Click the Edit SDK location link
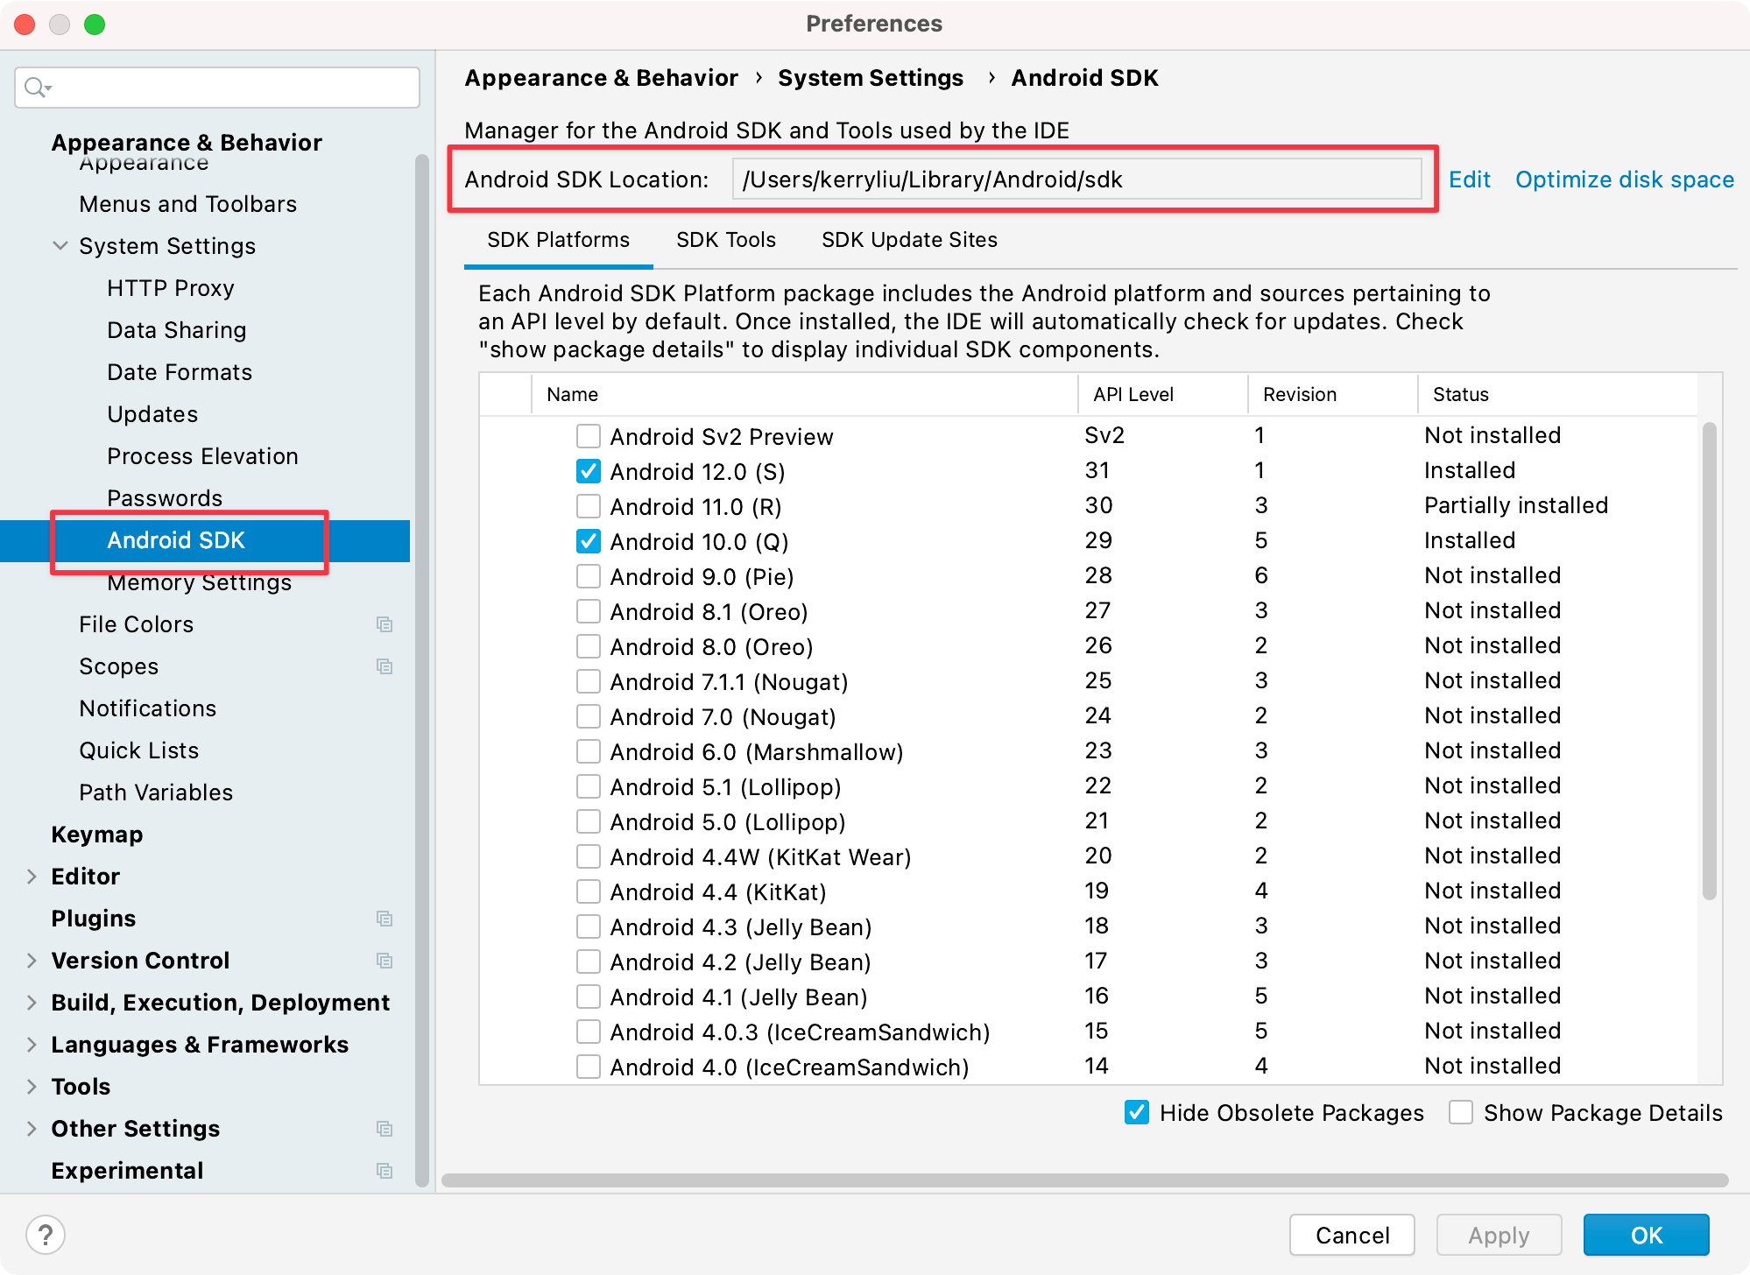This screenshot has height=1275, width=1750. (x=1469, y=180)
